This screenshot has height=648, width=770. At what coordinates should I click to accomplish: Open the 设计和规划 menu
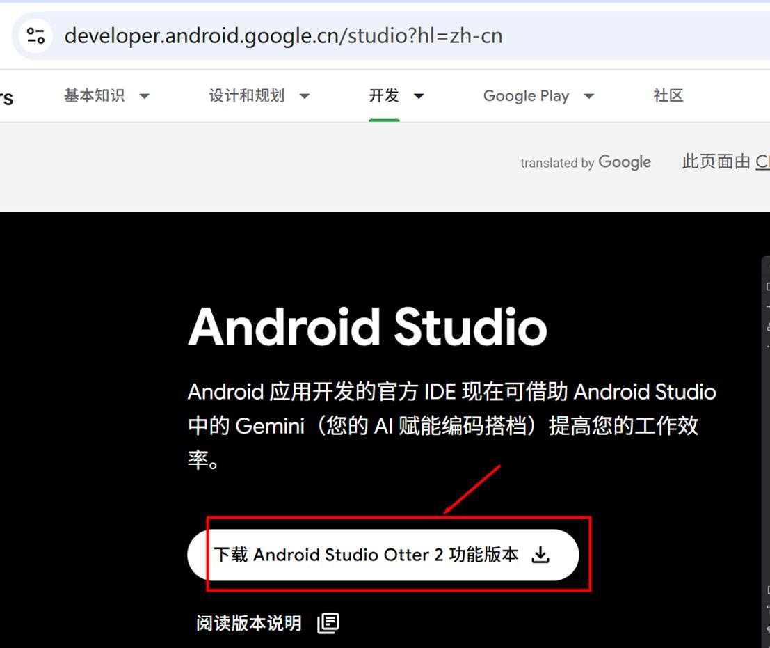[246, 95]
